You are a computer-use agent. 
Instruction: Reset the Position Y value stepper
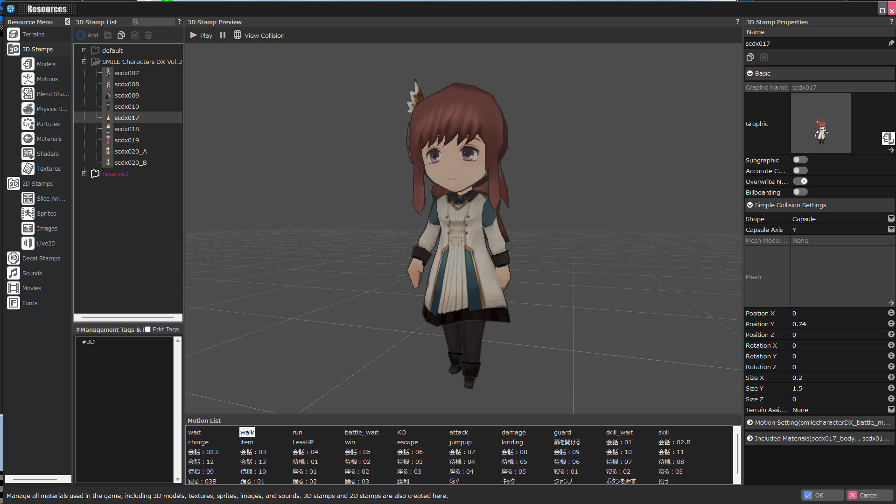tap(891, 323)
